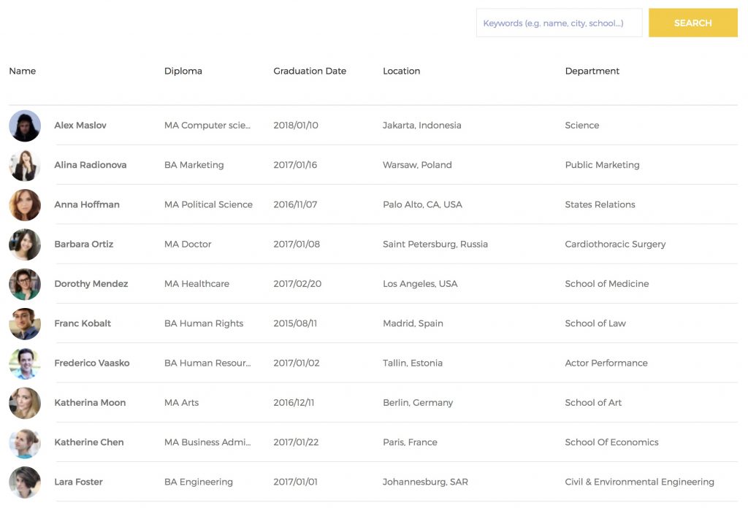This screenshot has width=748, height=508.
Task: Sort by the Graduation Date column header
Action: [x=310, y=71]
